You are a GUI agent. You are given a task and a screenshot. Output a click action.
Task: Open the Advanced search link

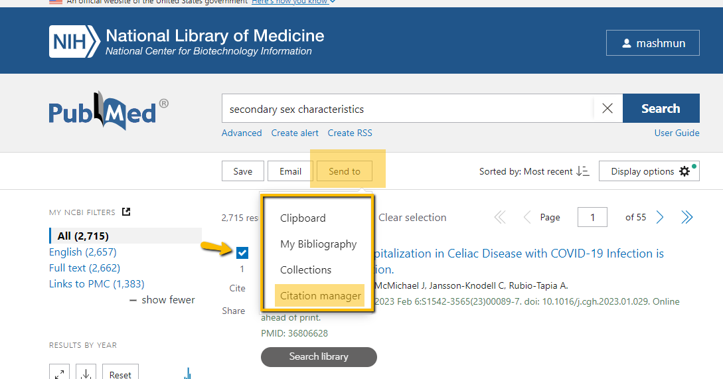(x=242, y=133)
